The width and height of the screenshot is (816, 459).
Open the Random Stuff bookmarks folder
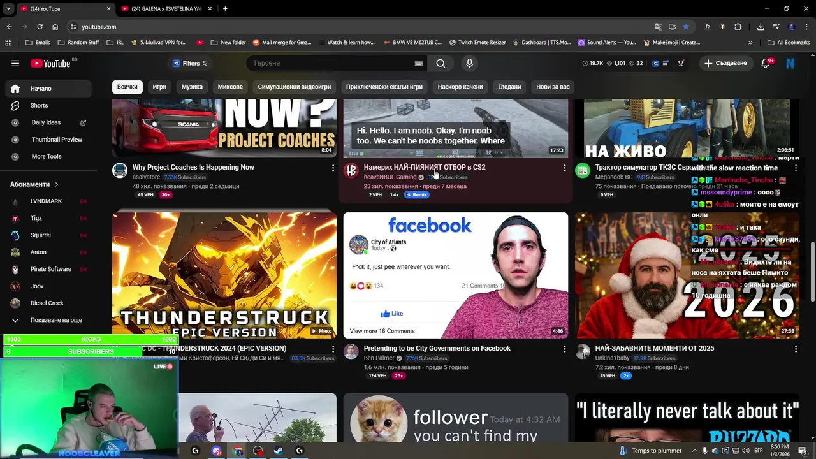[x=78, y=42]
